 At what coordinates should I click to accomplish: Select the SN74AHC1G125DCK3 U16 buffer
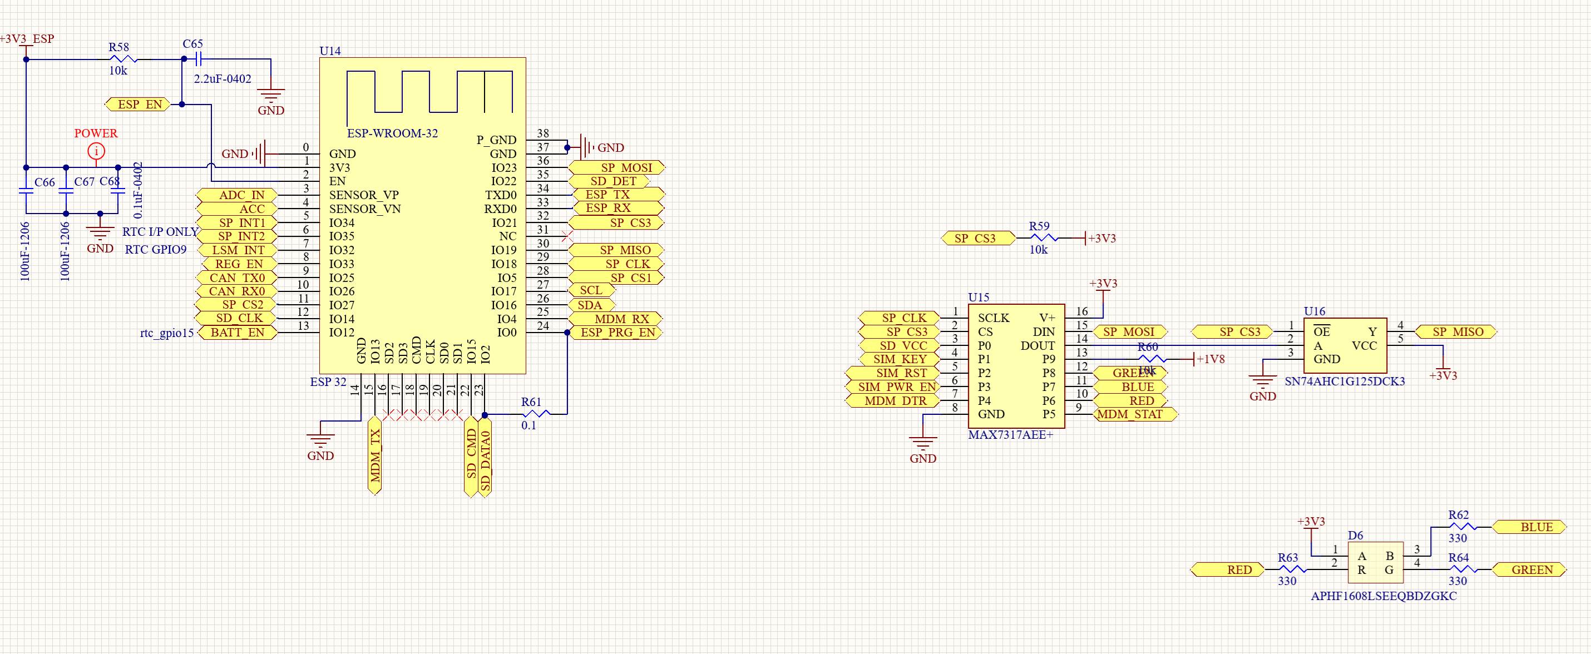tap(1345, 345)
